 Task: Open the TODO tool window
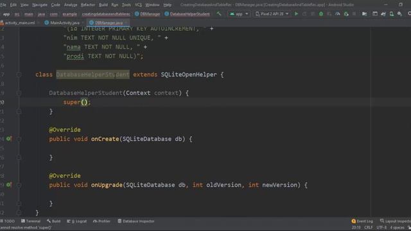coord(8,221)
